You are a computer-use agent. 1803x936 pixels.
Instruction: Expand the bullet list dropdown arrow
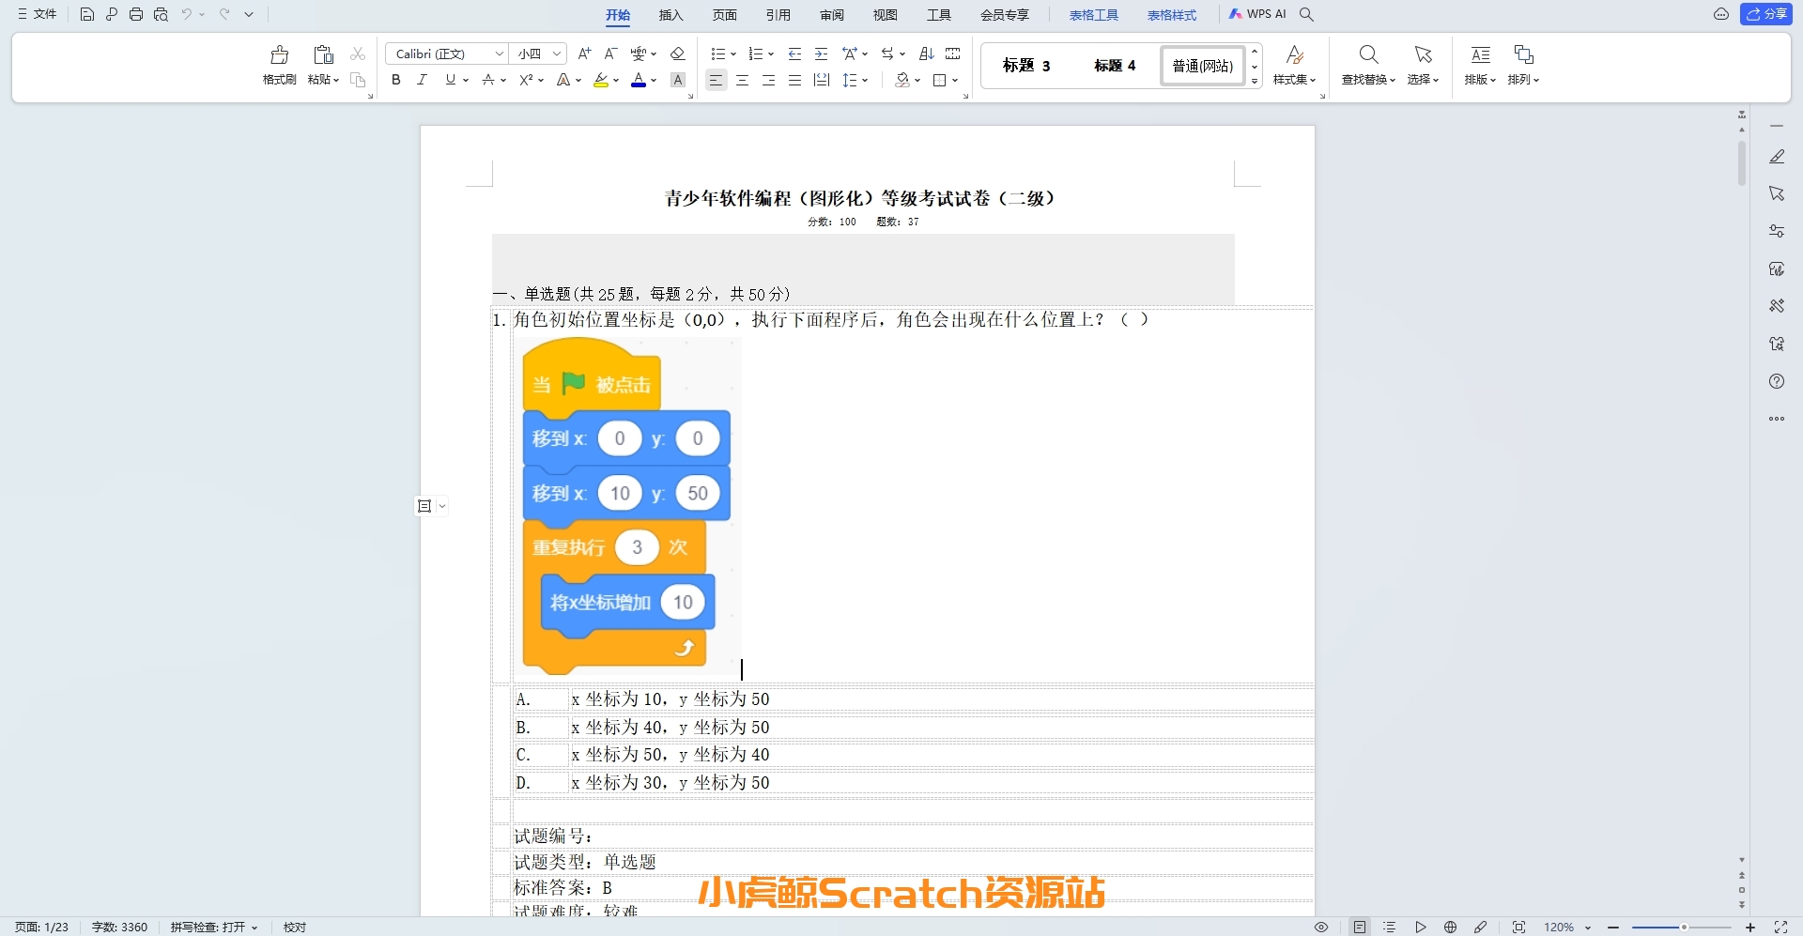pos(733,54)
